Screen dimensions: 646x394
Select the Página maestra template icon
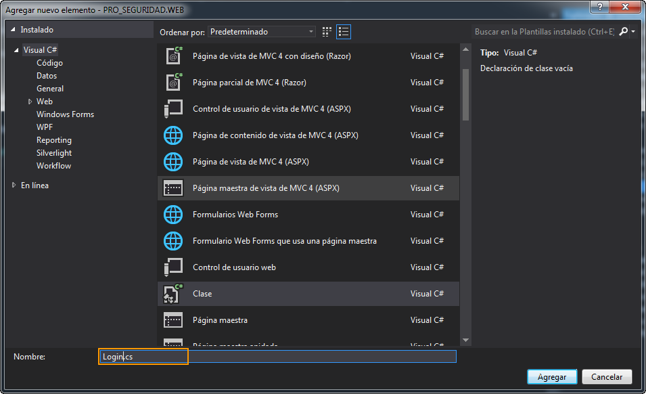[173, 320]
